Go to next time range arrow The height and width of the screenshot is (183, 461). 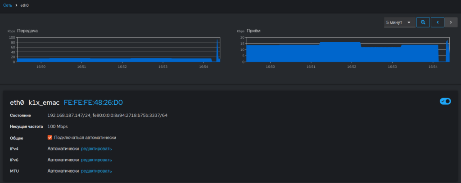(x=451, y=22)
